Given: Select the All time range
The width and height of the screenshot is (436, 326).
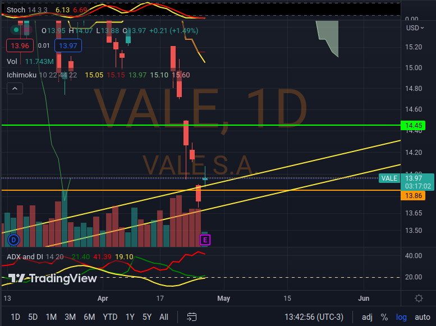Looking at the screenshot, I should pyautogui.click(x=164, y=317).
